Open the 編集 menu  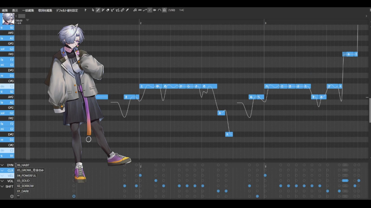click(x=5, y=10)
